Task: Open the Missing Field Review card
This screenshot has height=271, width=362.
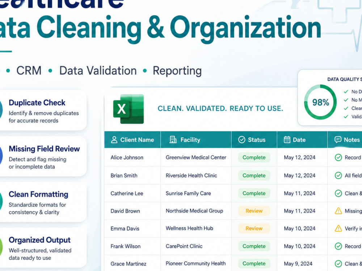Action: click(x=43, y=157)
